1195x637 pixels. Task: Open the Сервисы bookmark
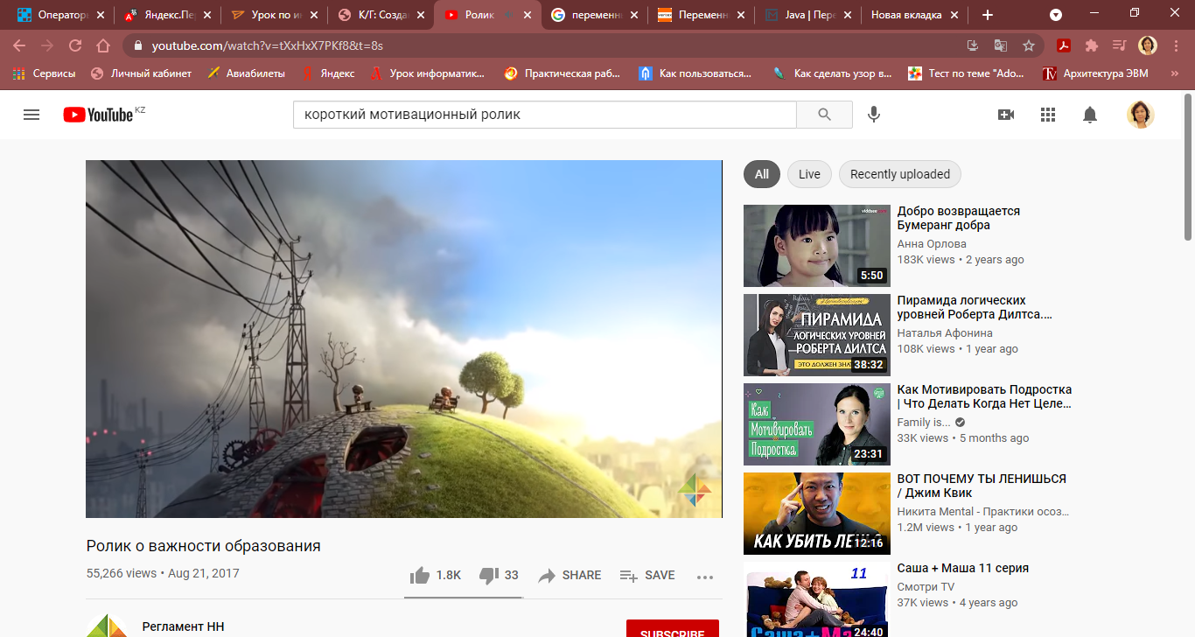[45, 73]
